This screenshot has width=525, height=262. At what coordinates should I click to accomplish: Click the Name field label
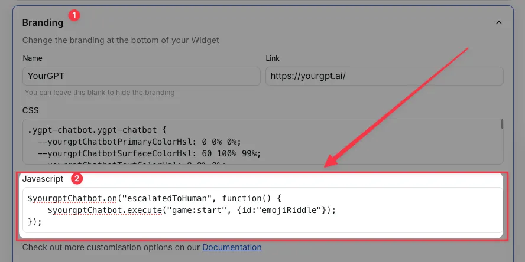pyautogui.click(x=33, y=58)
